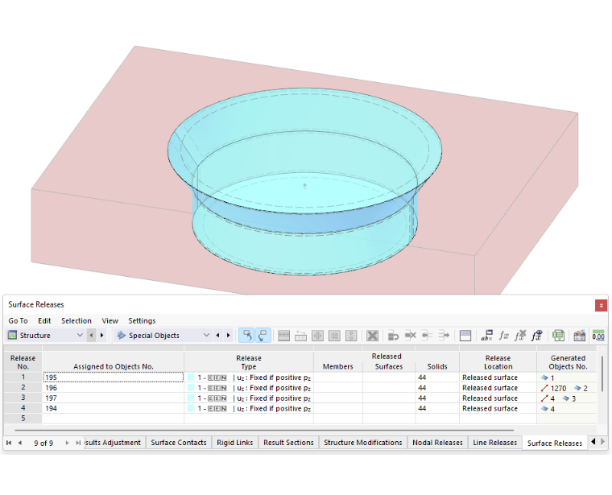Go to previous category next to Structure
The image size is (612, 495).
[91, 335]
